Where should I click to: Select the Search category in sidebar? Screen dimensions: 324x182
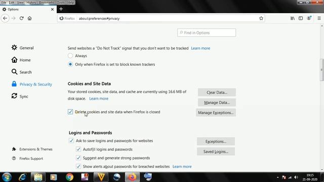click(21, 72)
